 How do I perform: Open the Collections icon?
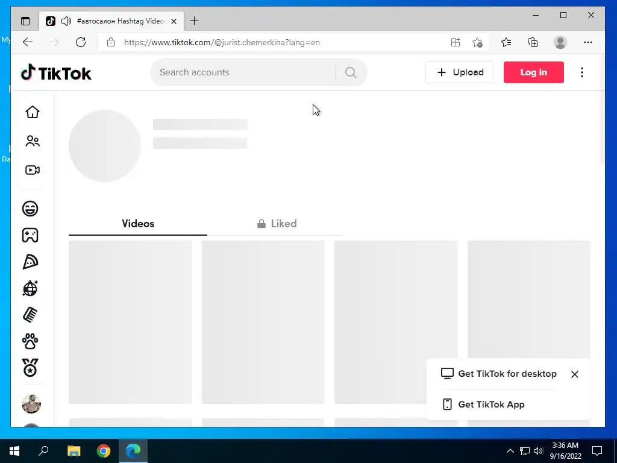click(x=533, y=42)
